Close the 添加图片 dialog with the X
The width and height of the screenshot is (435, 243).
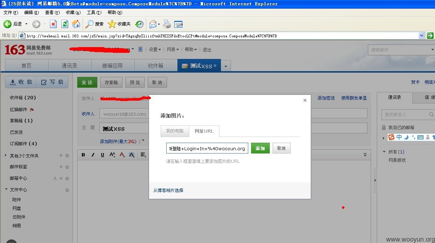click(x=305, y=100)
